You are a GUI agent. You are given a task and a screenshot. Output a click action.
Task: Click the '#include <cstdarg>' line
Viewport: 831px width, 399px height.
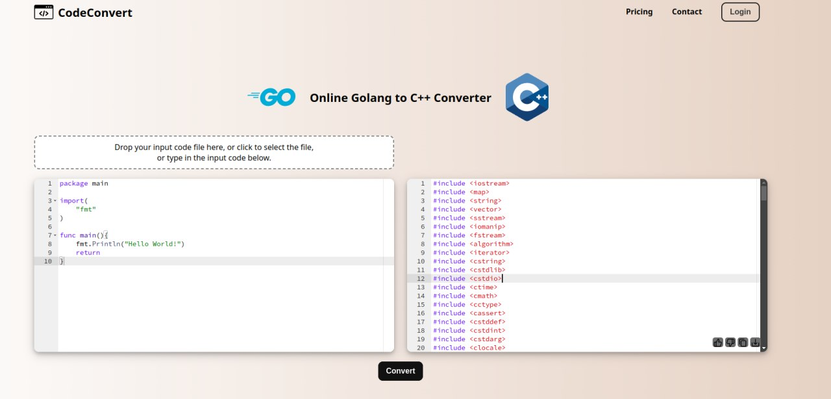click(x=469, y=339)
